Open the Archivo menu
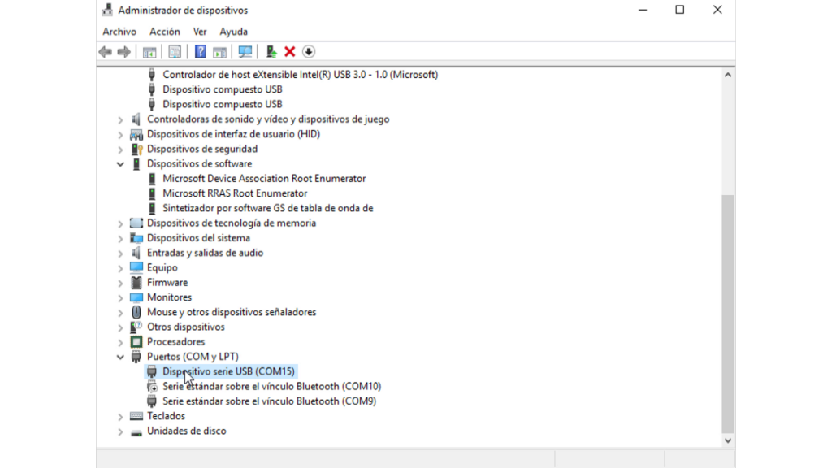The width and height of the screenshot is (832, 468). [119, 32]
